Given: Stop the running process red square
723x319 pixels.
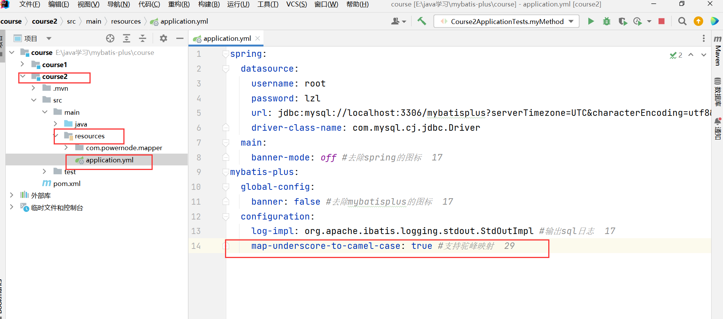Looking at the screenshot, I should pyautogui.click(x=662, y=21).
